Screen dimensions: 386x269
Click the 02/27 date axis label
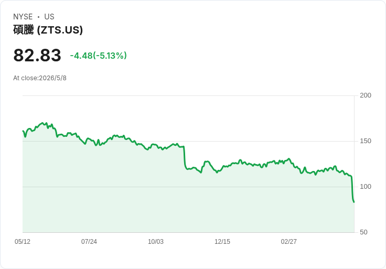coord(289,242)
